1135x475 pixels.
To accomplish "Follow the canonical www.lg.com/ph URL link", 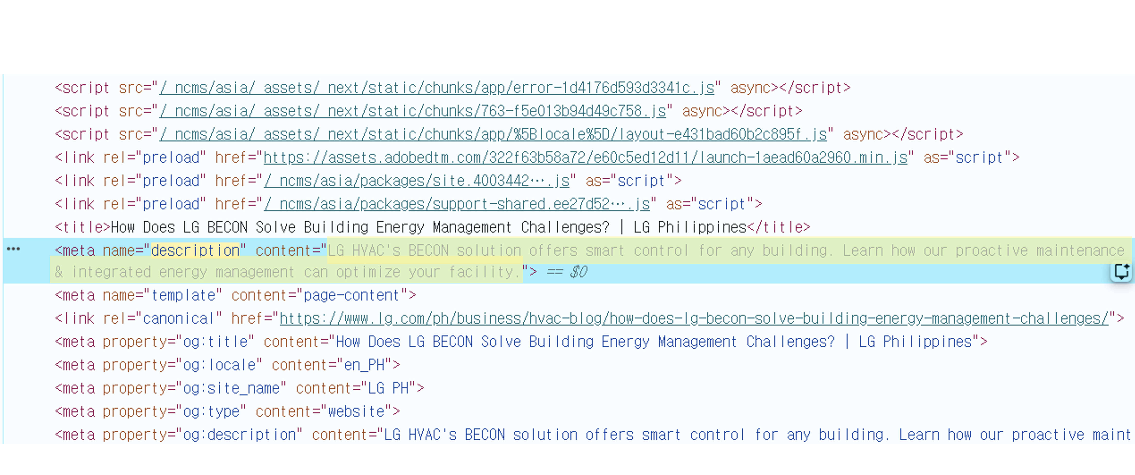I will pyautogui.click(x=694, y=318).
